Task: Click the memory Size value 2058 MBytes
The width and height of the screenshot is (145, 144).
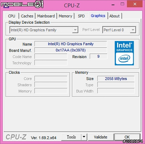Action: pos(116,79)
